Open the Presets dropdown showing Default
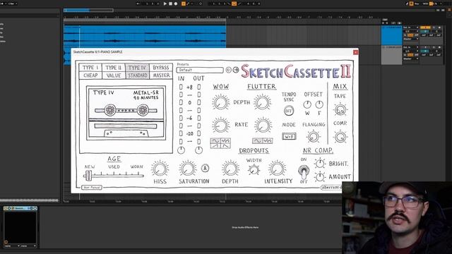 pos(200,70)
